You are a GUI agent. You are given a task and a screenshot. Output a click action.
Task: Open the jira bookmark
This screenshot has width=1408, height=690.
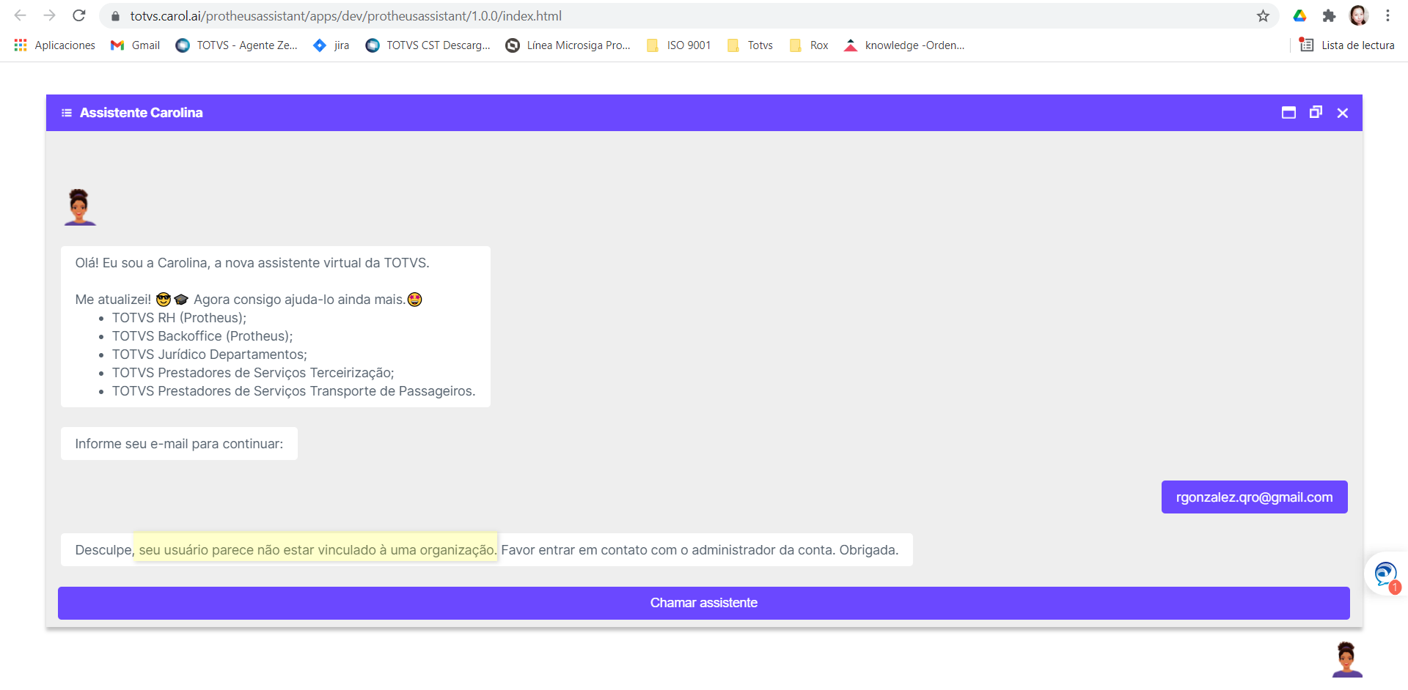331,45
